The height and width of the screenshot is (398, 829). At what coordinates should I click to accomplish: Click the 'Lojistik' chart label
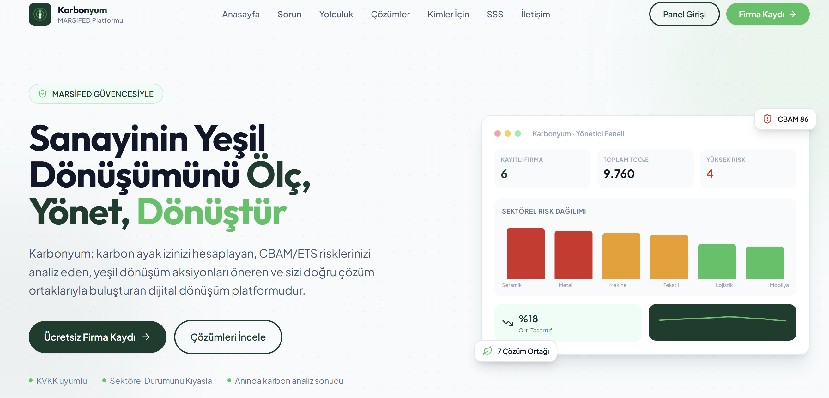click(724, 285)
